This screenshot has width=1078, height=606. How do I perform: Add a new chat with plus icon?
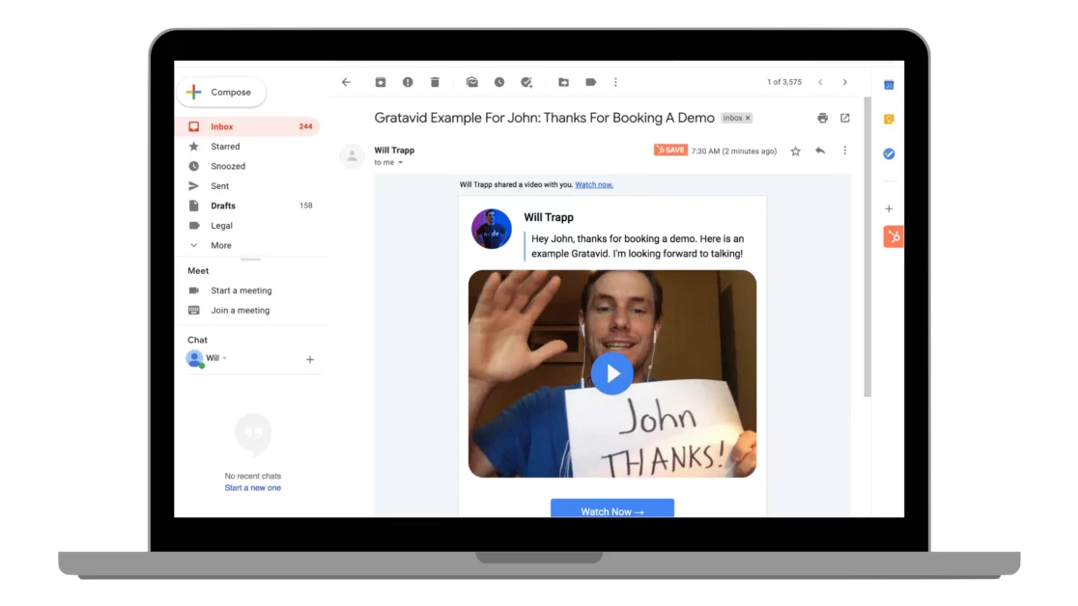(310, 359)
